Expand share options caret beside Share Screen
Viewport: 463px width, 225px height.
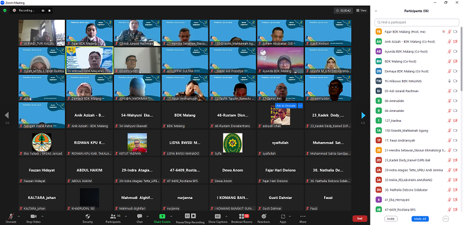click(171, 216)
